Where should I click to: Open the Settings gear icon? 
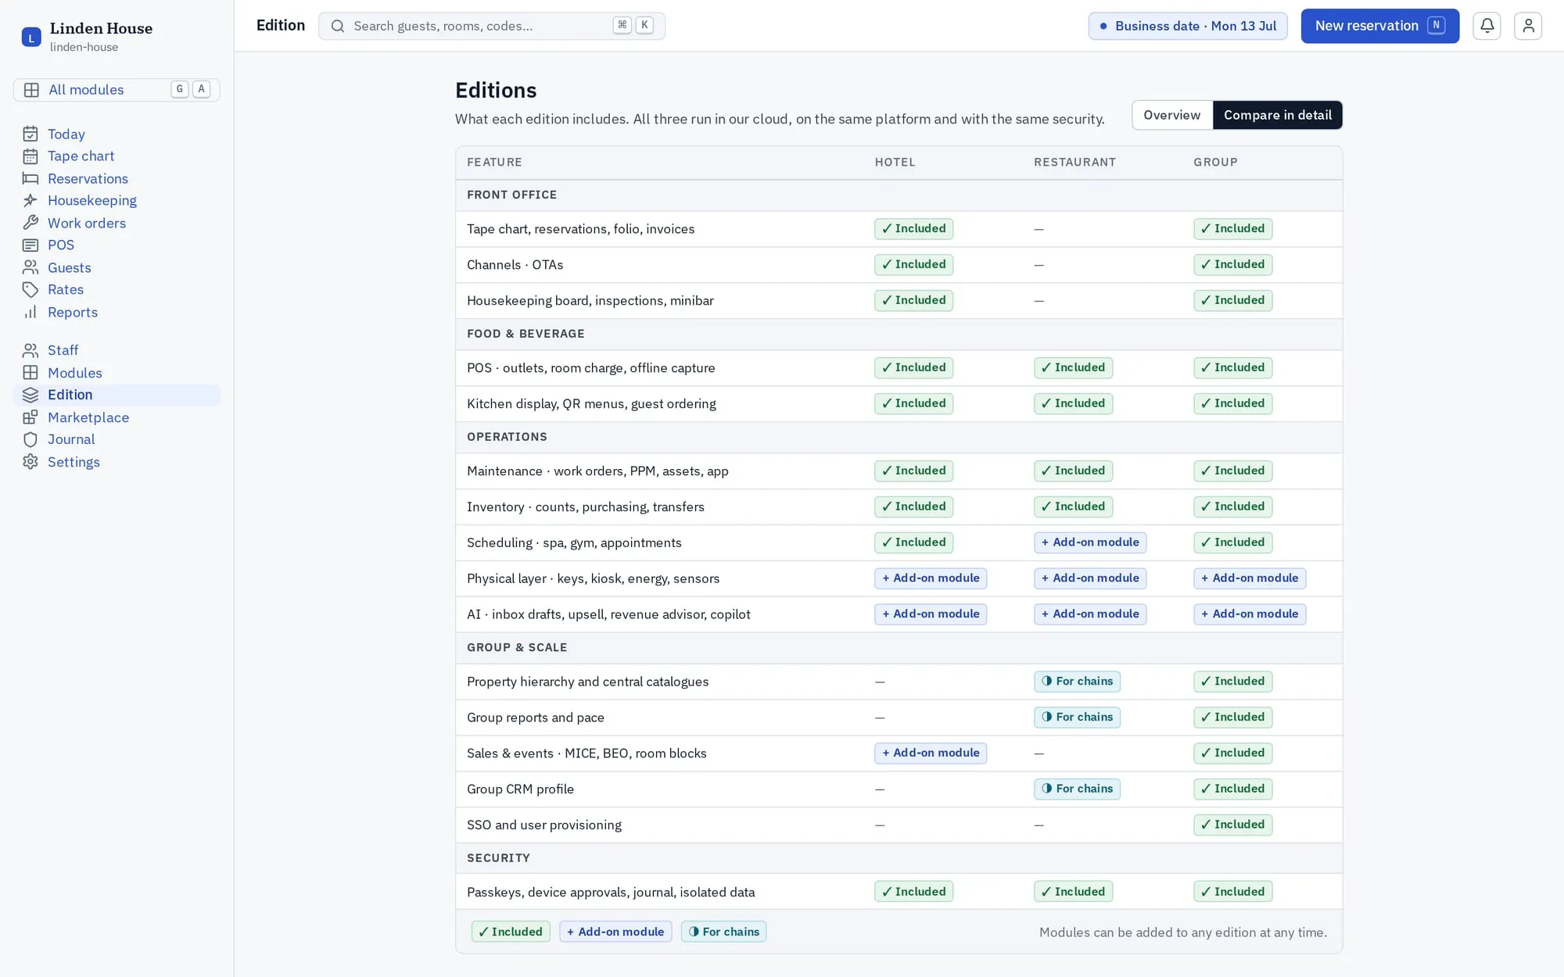[30, 462]
